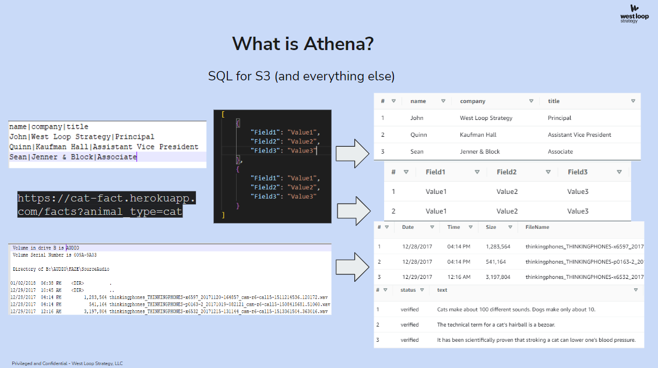
Task: Click the "Cats make about 100 different sounds" fact
Action: tap(516, 310)
